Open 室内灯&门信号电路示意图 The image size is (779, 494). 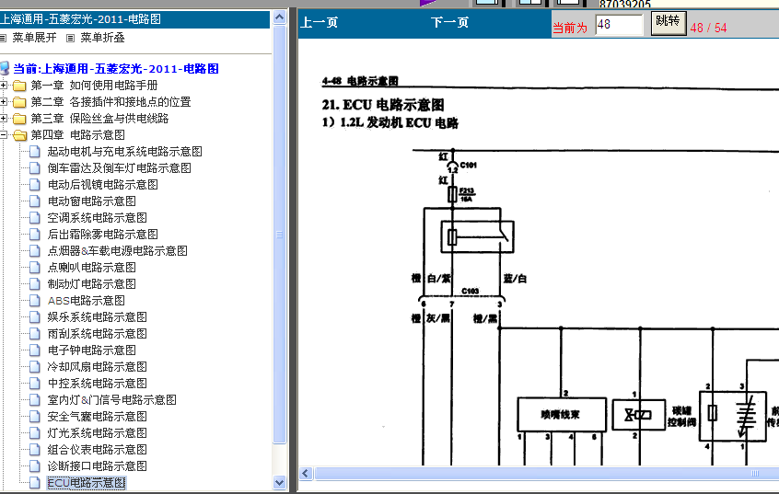click(x=111, y=399)
